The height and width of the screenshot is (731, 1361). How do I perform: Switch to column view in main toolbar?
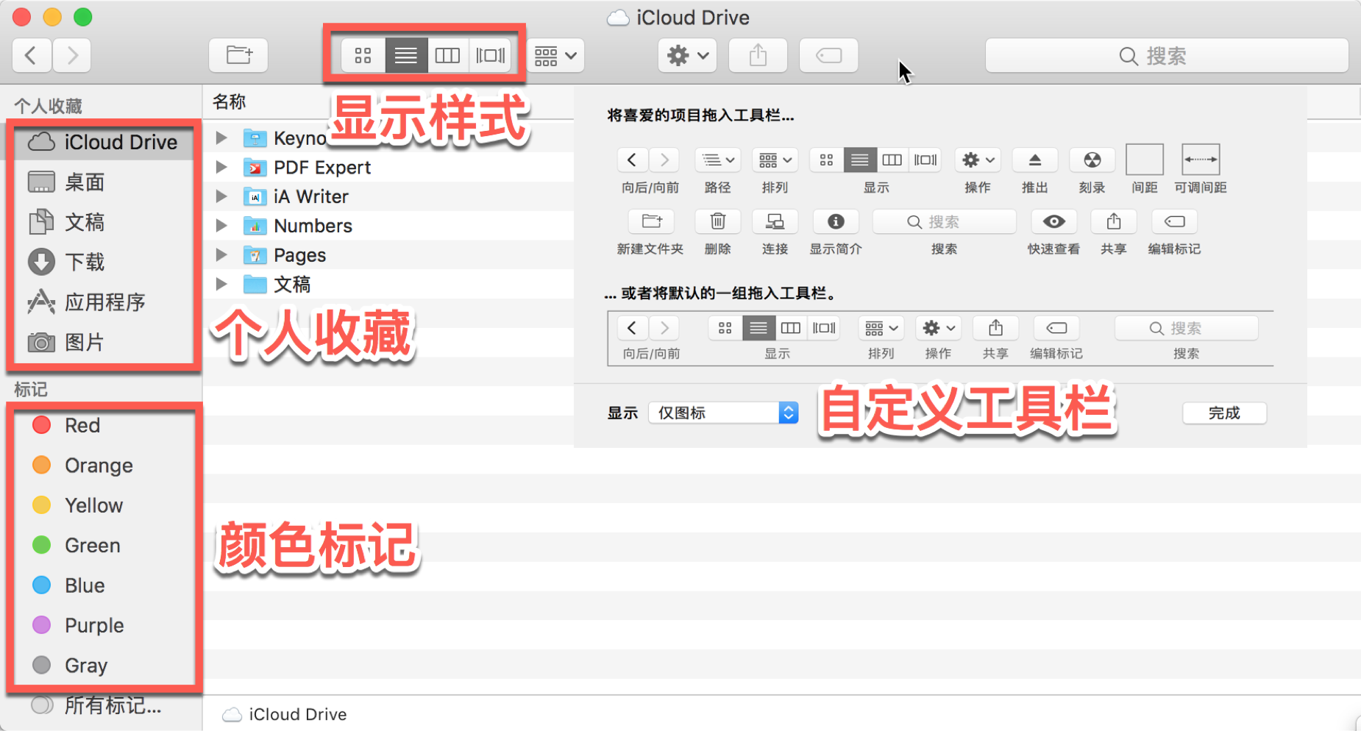point(447,55)
